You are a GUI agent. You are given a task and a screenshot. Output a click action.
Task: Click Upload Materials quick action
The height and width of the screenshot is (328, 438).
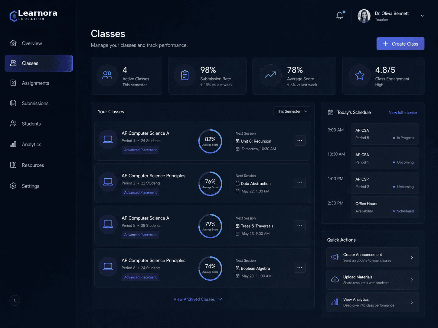tap(372, 280)
